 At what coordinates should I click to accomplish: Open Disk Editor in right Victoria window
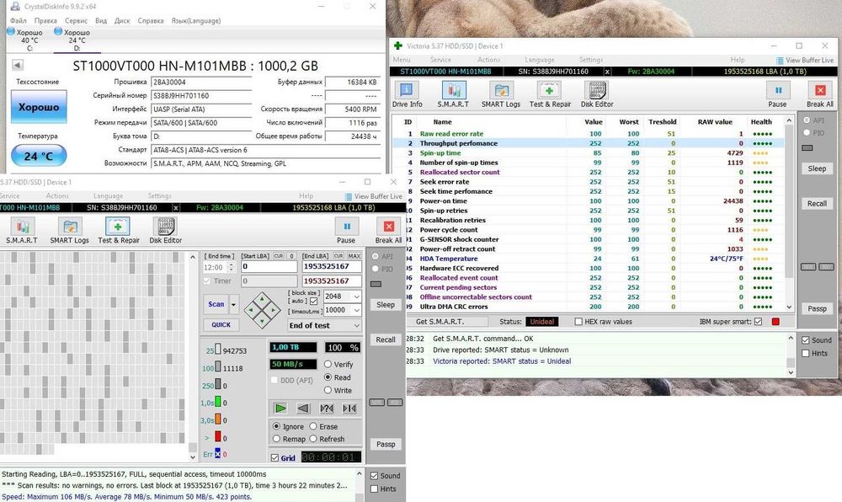597,94
